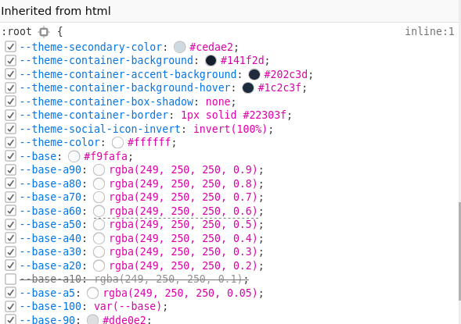This screenshot has height=324, width=461.
Task: Edit the --theme-secondary-color property name
Action: 91,47
